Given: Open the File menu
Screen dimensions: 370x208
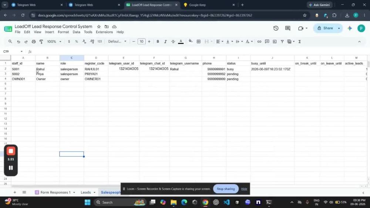Looking at the screenshot, I should (17, 32).
